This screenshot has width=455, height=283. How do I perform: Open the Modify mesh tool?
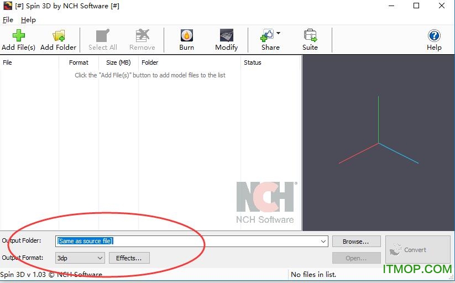226,36
